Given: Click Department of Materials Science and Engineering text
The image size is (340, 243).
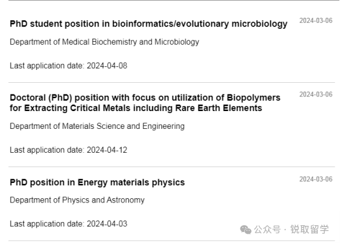Looking at the screenshot, I should click(97, 126).
